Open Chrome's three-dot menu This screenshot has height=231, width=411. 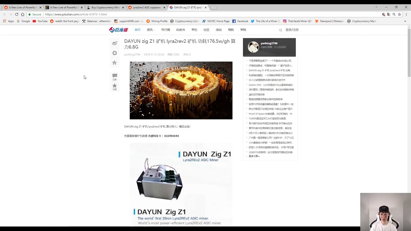406,14
